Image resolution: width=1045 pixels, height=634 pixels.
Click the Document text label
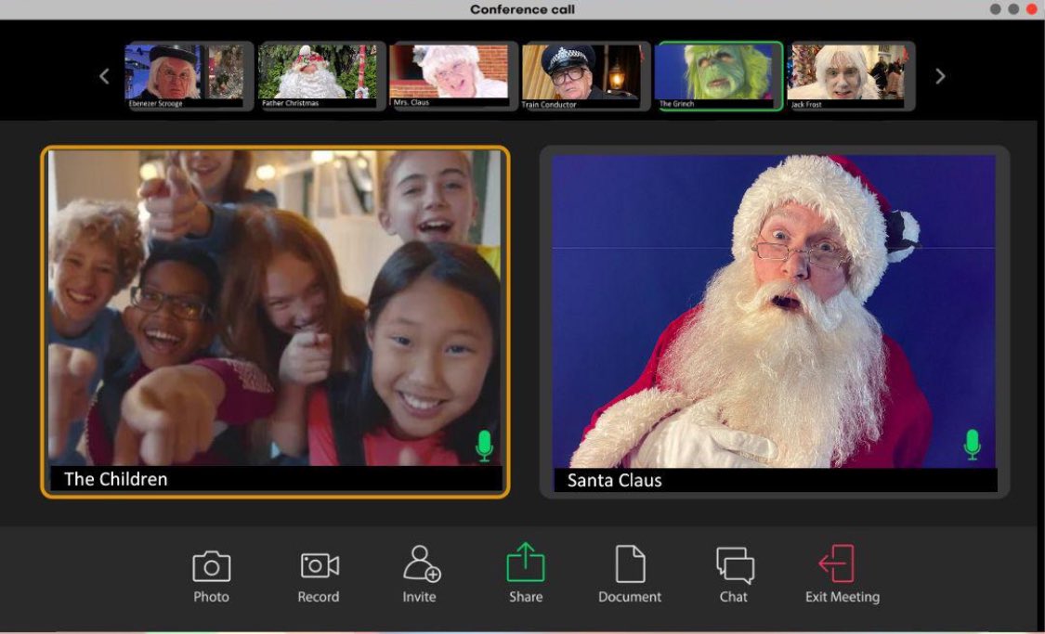(630, 597)
